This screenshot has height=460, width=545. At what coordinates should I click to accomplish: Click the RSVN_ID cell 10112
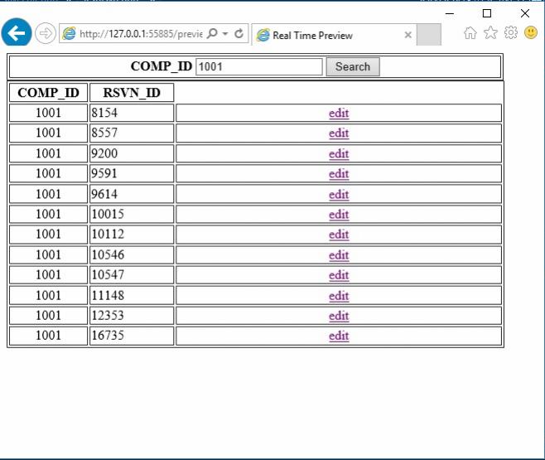(132, 235)
